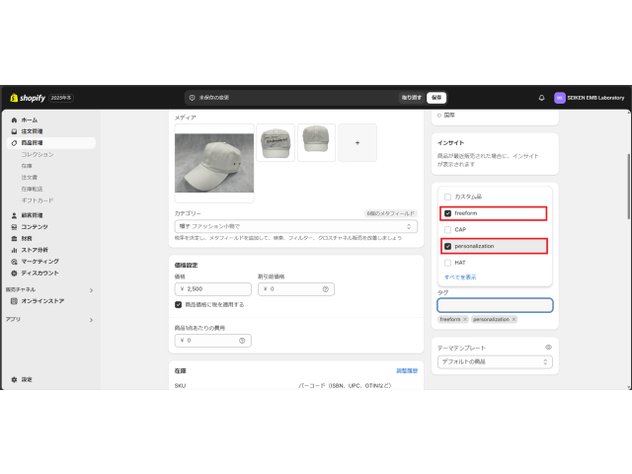Click the ディスカウント badge icon
Screen dimensions: 632x474
[14, 273]
